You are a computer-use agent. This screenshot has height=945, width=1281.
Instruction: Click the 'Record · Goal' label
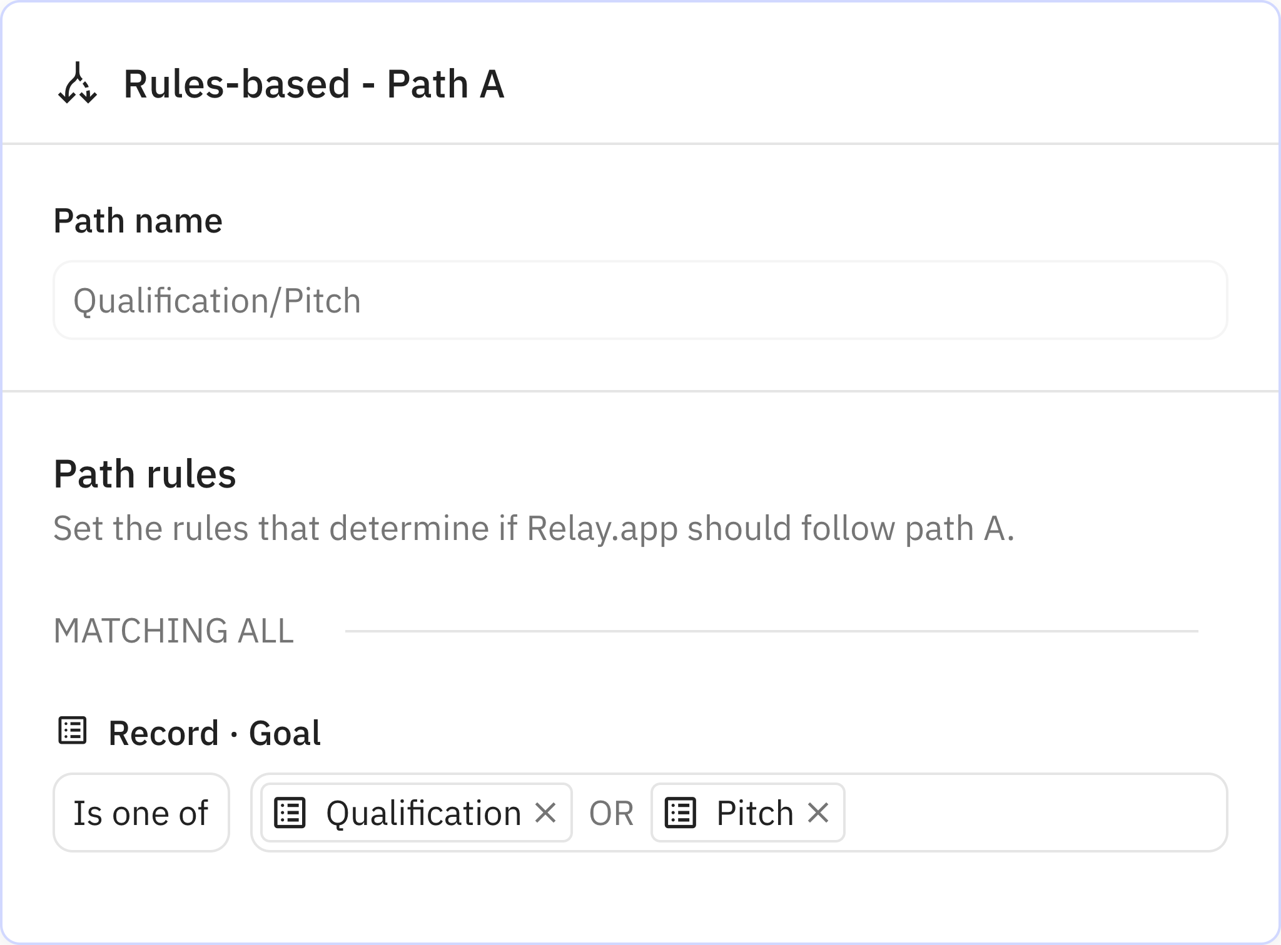(215, 731)
